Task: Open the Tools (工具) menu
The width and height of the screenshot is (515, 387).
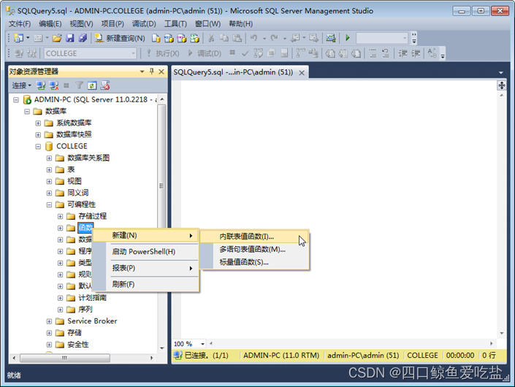Action: tap(176, 24)
